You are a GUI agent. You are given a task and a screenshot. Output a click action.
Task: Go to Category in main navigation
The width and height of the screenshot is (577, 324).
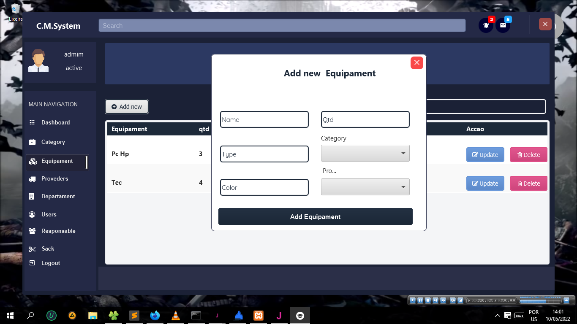(x=53, y=142)
